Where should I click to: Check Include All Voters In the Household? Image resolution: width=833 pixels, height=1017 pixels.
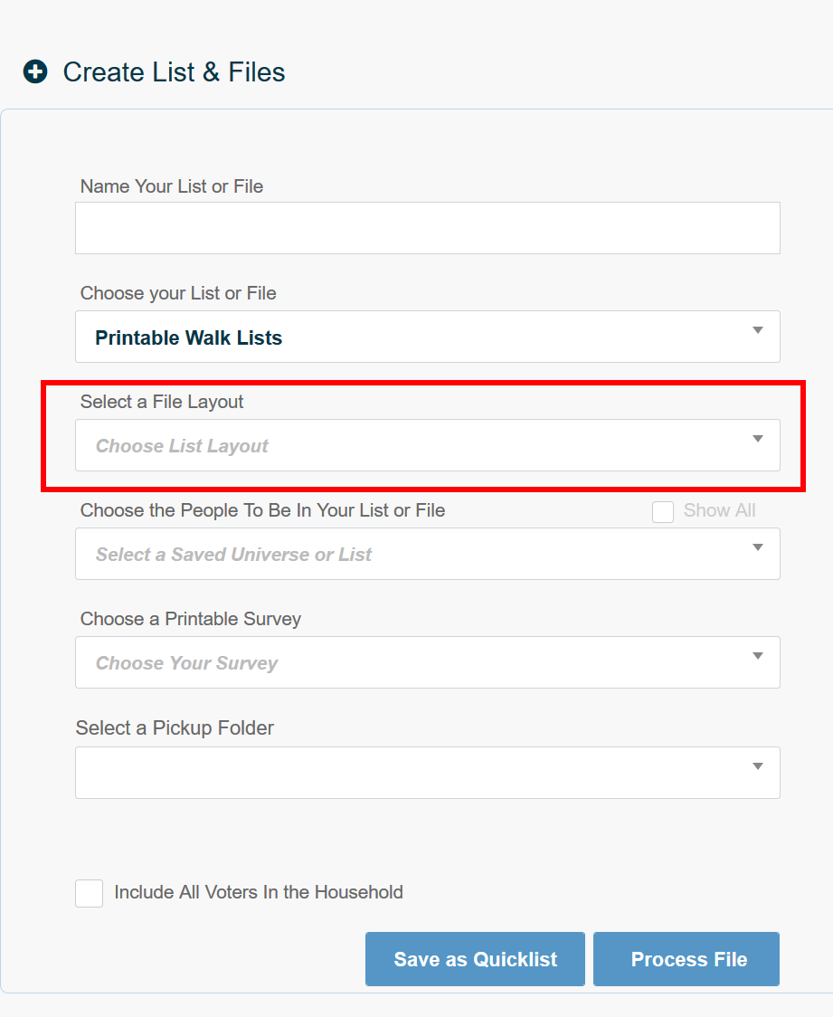[89, 893]
